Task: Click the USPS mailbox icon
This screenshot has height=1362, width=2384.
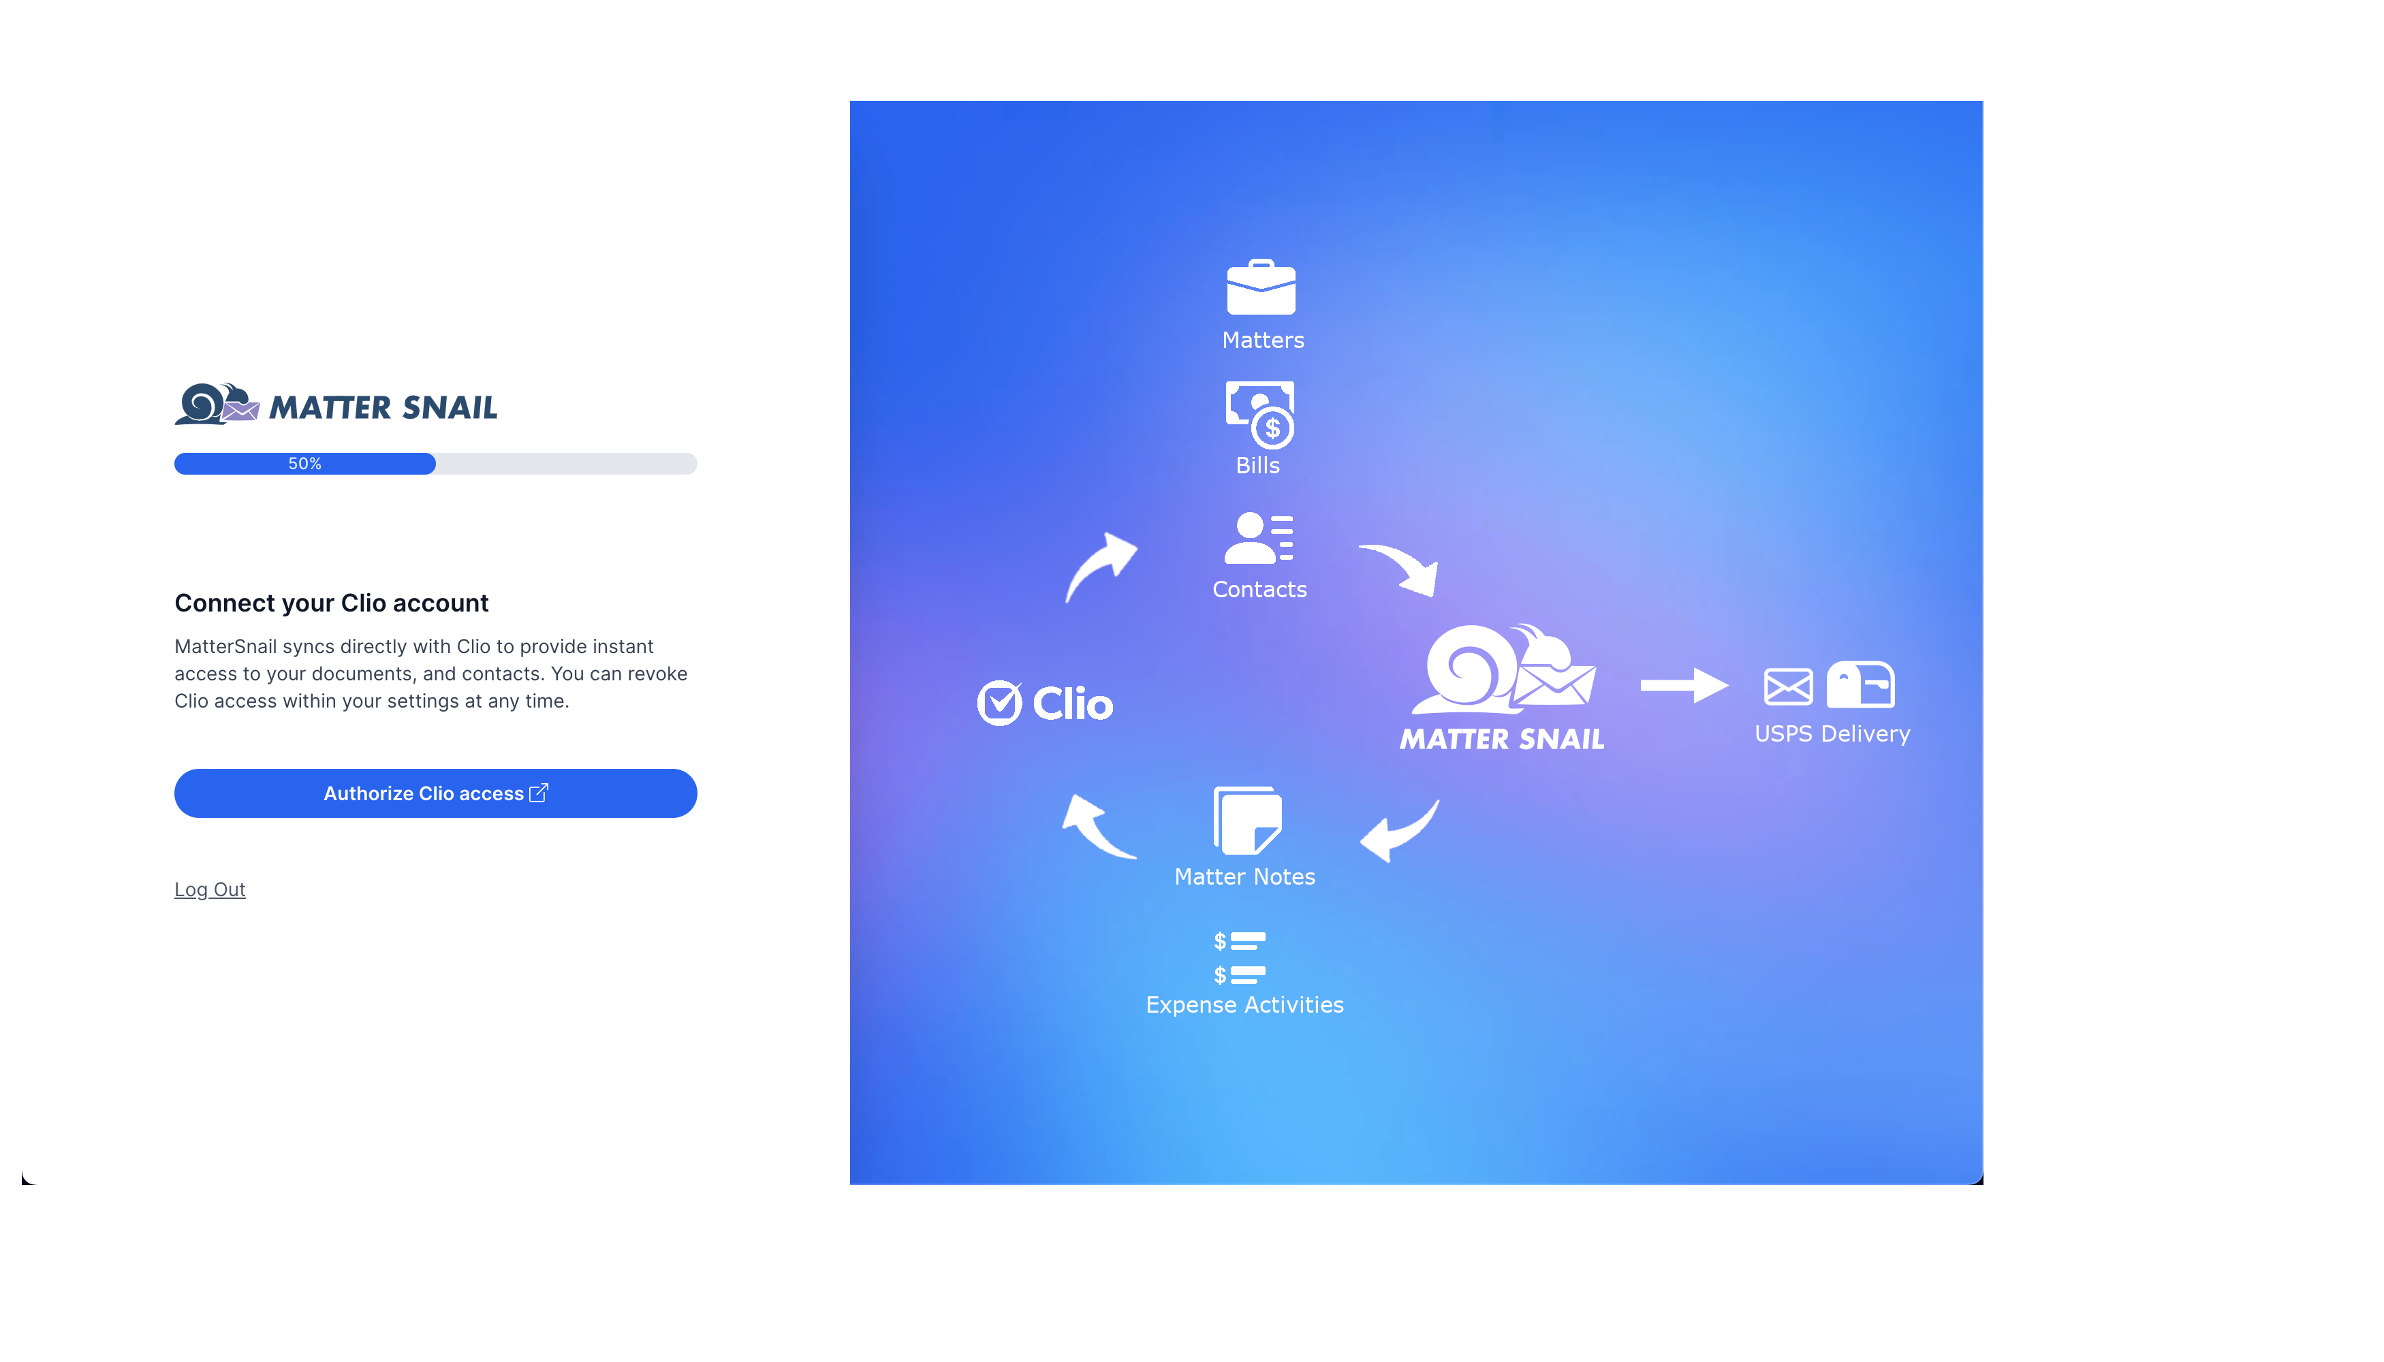Action: coord(1860,684)
